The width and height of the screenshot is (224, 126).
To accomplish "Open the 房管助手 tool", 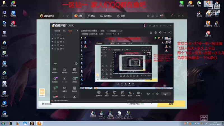I will [65, 71].
